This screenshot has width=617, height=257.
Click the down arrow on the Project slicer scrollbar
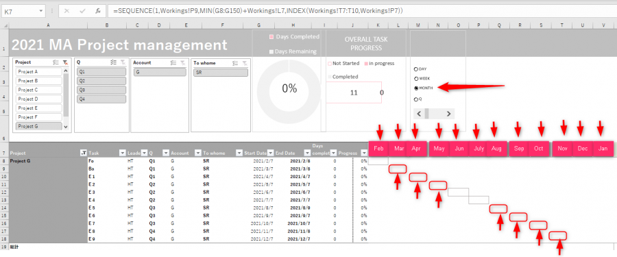(66, 127)
